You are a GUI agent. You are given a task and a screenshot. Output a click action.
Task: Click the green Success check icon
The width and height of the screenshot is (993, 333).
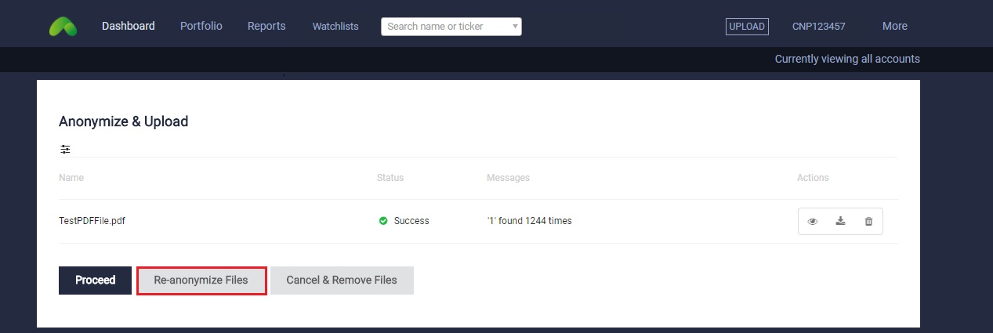(x=383, y=221)
